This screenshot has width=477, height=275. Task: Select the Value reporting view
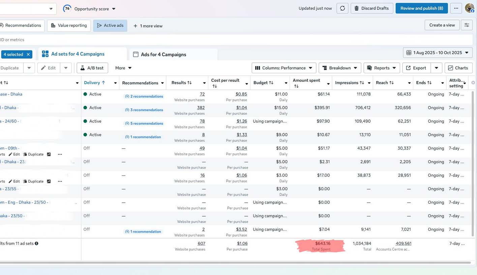(x=69, y=25)
